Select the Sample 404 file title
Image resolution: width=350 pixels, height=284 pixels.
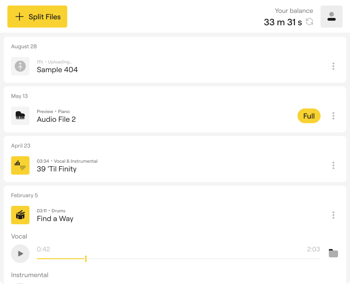click(57, 70)
